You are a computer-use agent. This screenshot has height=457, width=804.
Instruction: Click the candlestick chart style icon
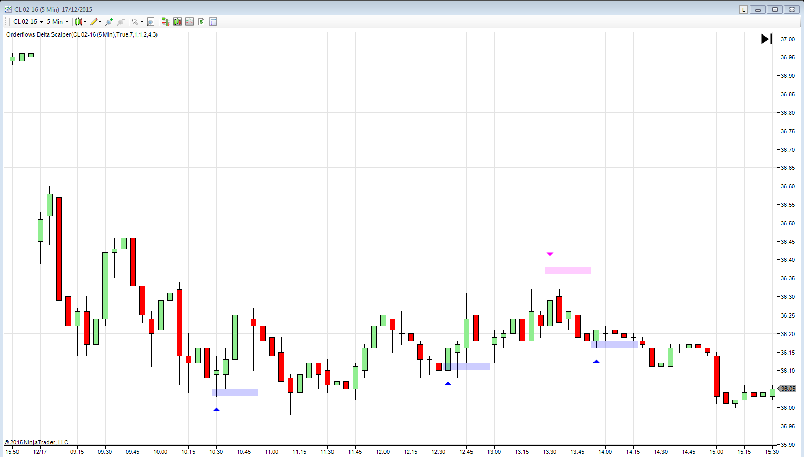point(78,22)
